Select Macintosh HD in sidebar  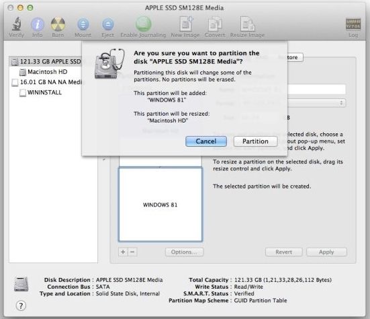click(47, 71)
